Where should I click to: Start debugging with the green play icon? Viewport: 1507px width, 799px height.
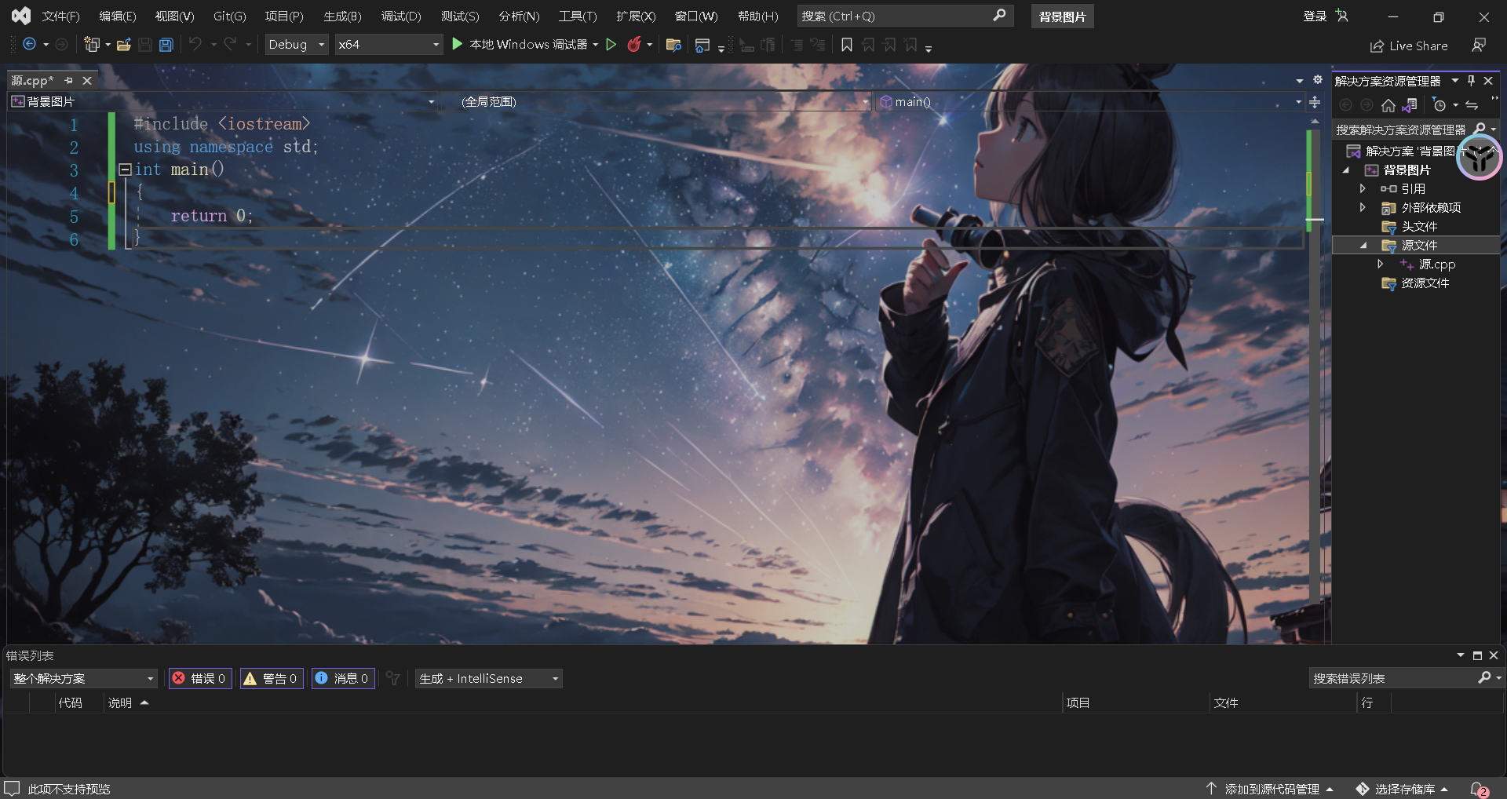tap(458, 45)
